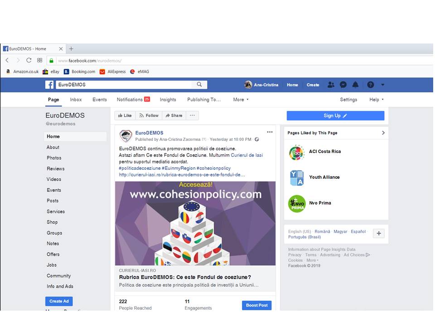Open the post options ellipsis menu

270,132
